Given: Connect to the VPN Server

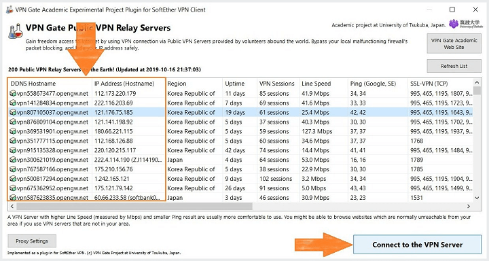Looking at the screenshot, I should coord(417,245).
